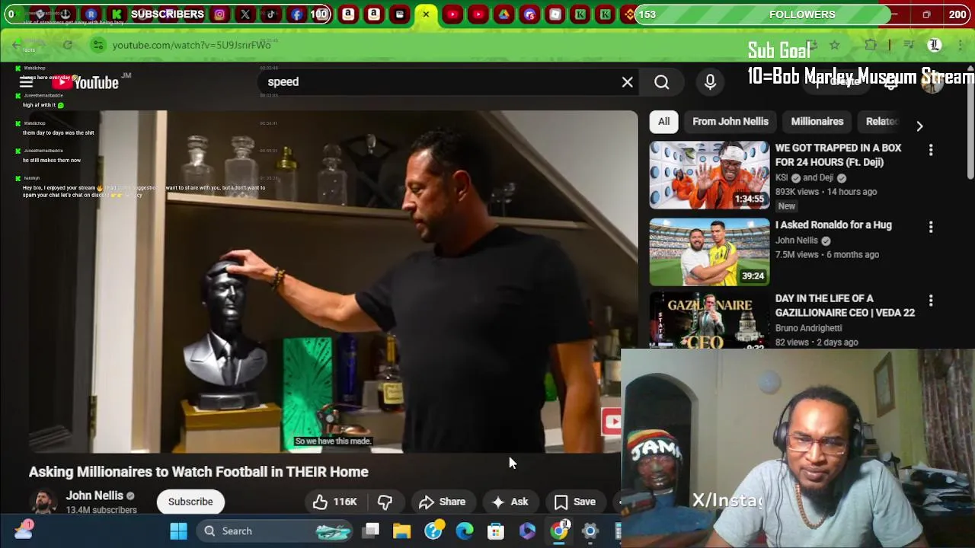Click the browser address bar URL

(191, 45)
